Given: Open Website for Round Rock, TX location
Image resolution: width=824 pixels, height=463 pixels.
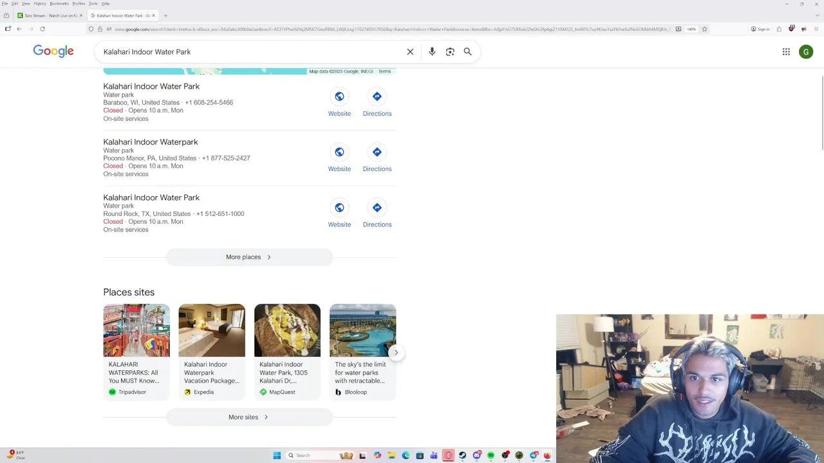Looking at the screenshot, I should (x=339, y=214).
